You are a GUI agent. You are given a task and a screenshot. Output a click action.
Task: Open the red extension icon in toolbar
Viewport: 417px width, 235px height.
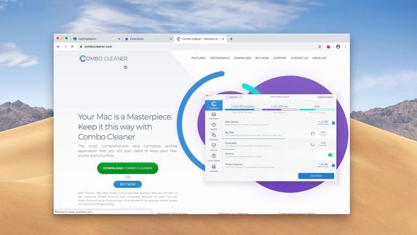click(x=328, y=46)
